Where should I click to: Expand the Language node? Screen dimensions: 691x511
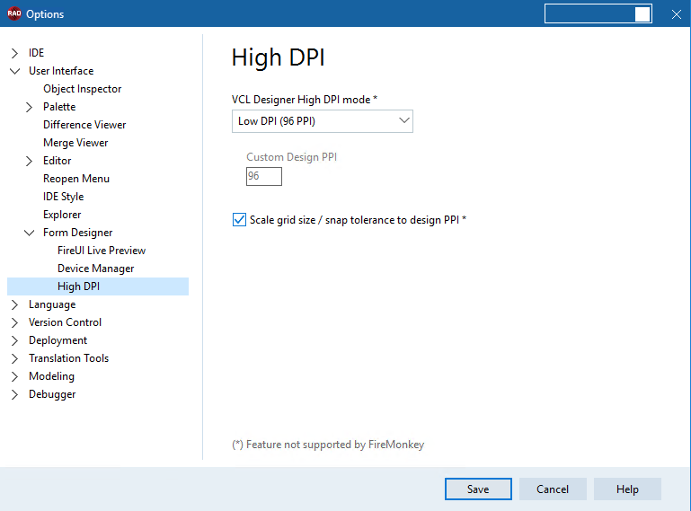pyautogui.click(x=14, y=304)
